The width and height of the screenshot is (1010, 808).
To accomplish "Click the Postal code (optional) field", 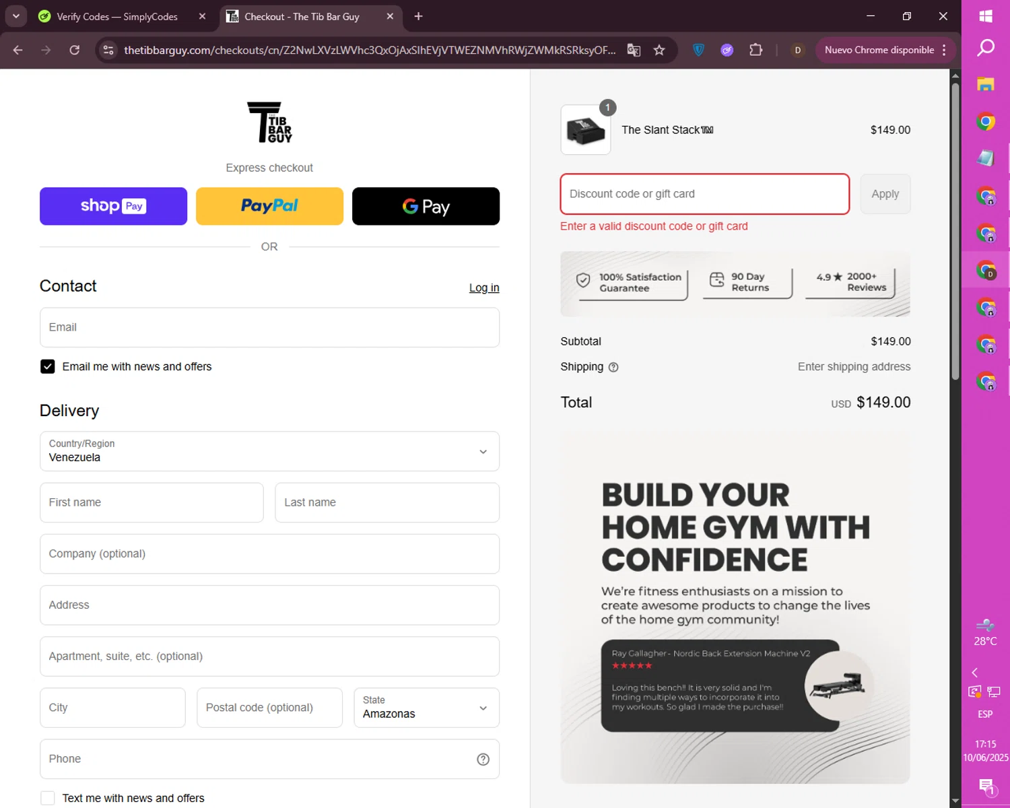I will click(269, 708).
